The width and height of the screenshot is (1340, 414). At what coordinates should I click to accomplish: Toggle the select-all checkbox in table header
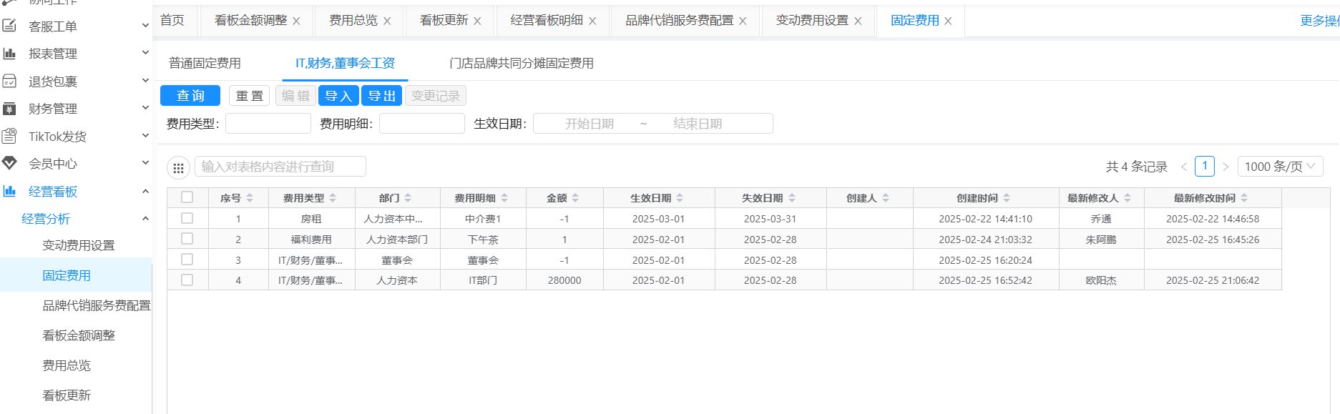(187, 197)
